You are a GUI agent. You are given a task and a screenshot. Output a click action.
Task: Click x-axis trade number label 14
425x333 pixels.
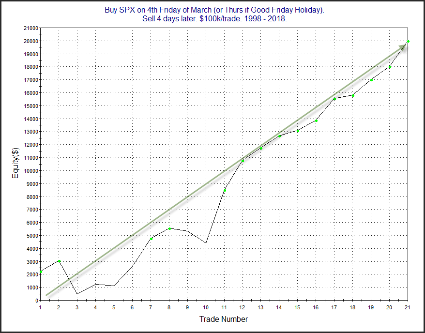pyautogui.click(x=279, y=306)
